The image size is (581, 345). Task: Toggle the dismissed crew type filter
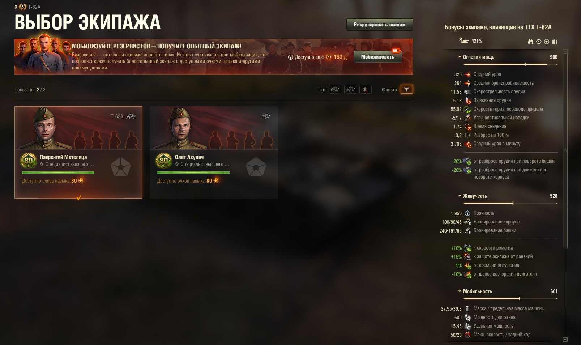click(x=365, y=89)
